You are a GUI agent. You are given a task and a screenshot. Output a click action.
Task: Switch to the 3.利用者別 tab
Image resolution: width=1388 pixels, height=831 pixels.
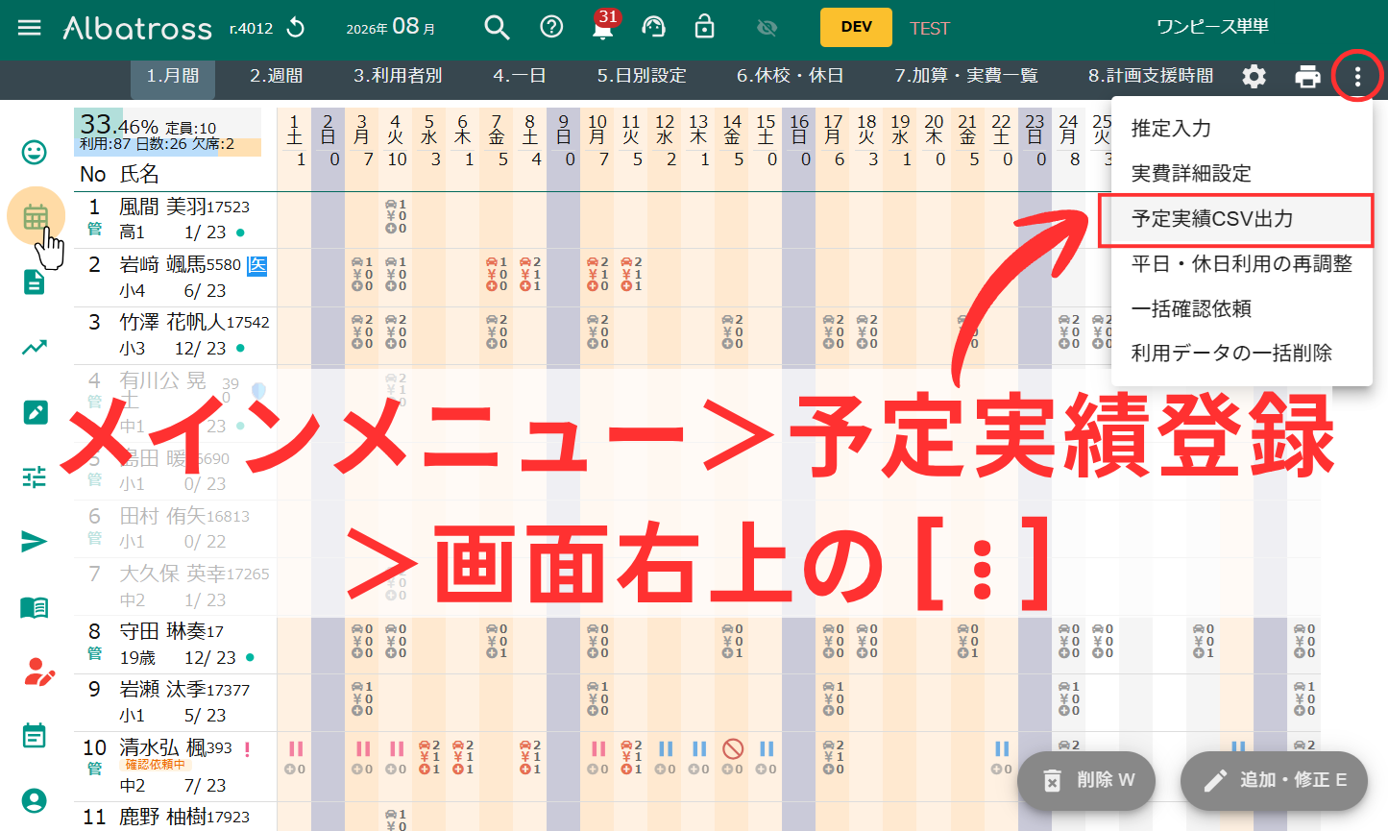398,76
